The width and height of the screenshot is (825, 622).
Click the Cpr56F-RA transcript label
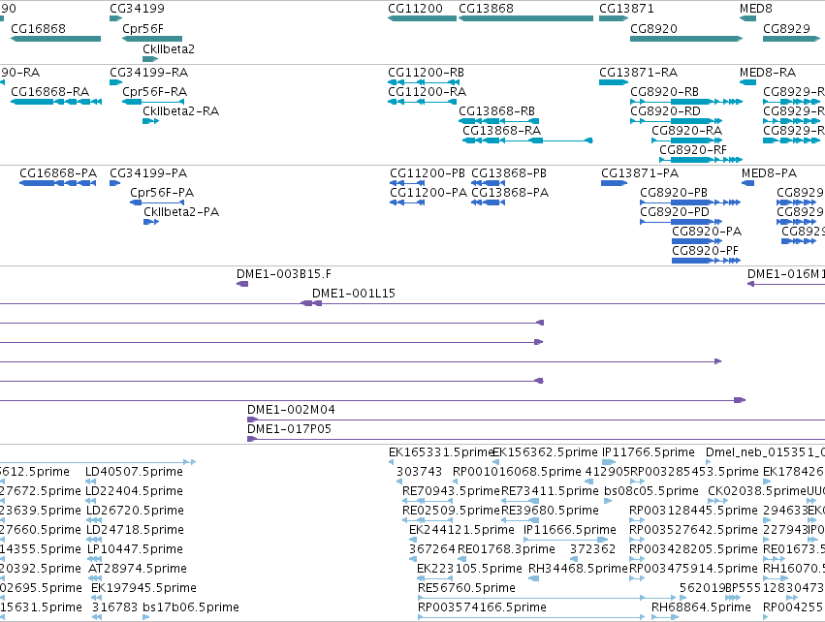(155, 91)
